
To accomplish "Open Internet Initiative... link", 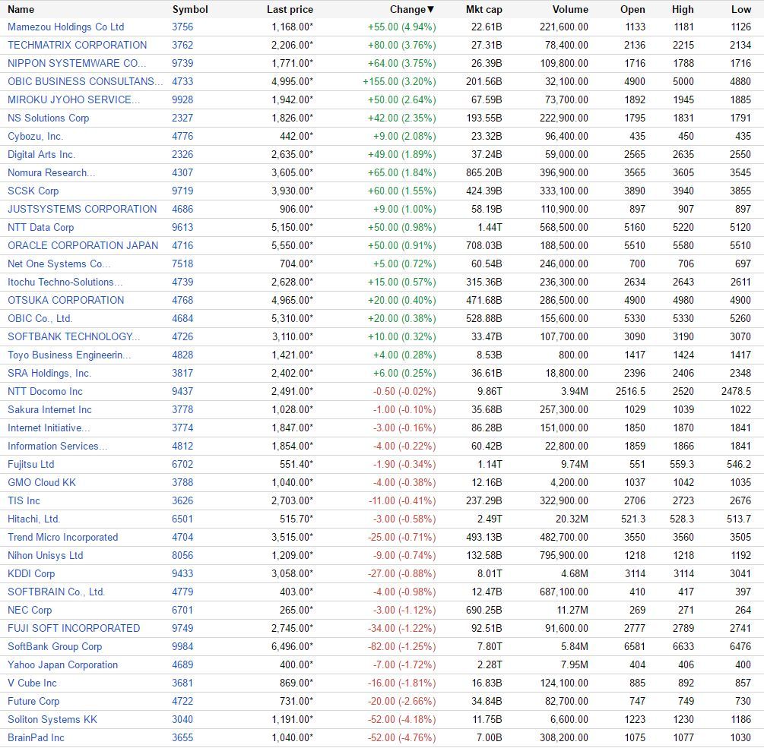I will (49, 428).
